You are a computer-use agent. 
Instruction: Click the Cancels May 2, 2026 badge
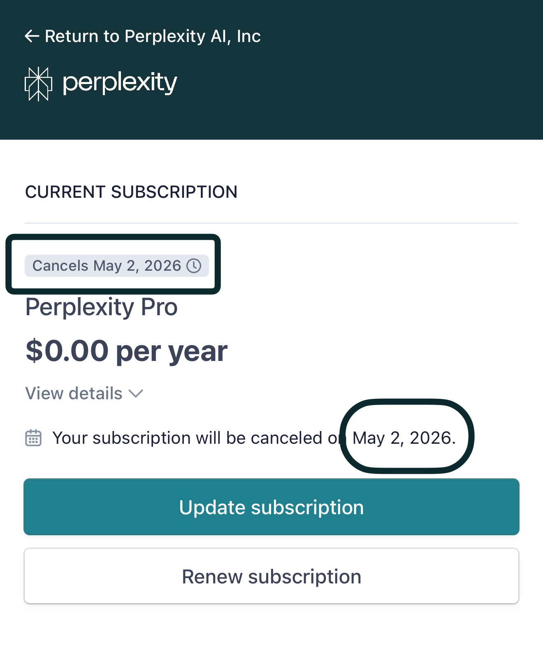coord(107,266)
